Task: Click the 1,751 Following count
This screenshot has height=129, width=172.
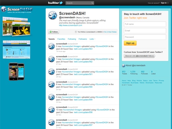Action: click(134, 72)
